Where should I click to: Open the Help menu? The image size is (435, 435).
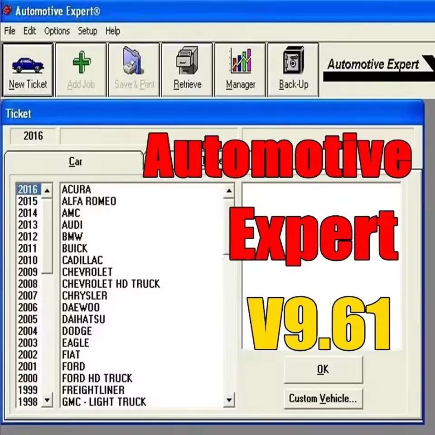coord(113,31)
